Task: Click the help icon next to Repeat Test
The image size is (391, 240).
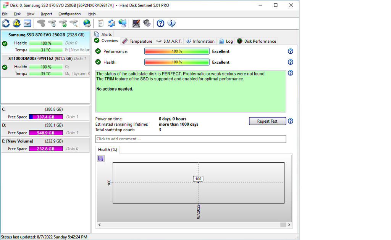Action: click(x=290, y=121)
